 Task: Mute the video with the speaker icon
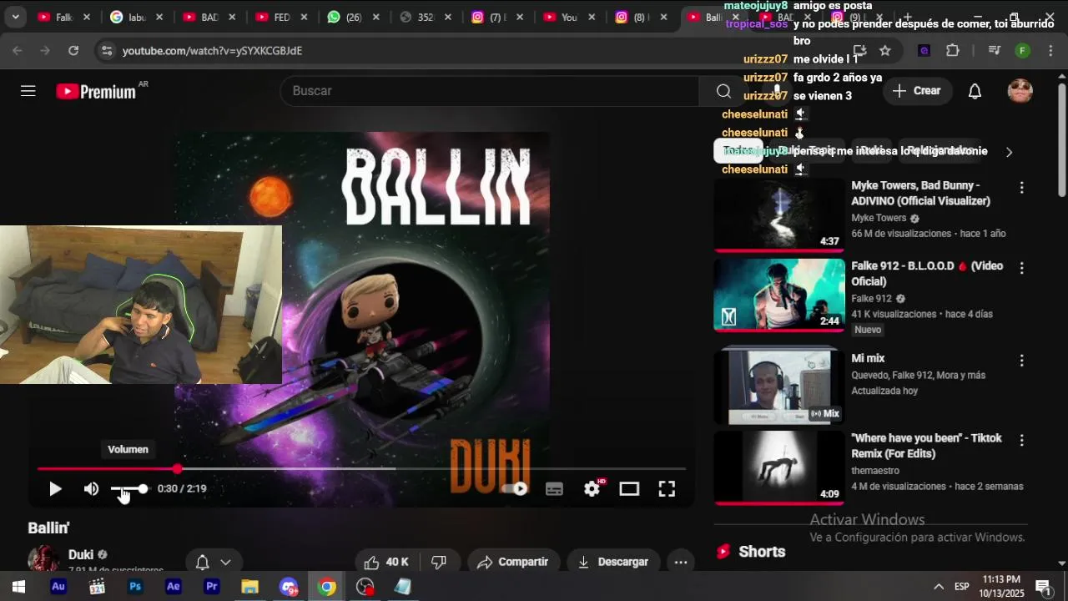pos(91,489)
